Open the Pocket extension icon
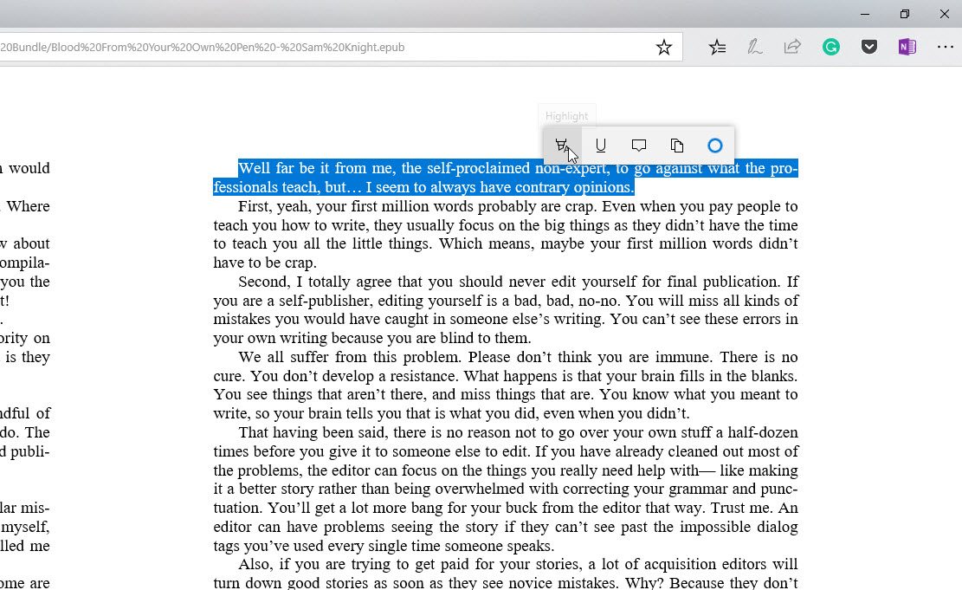This screenshot has width=962, height=590. [x=868, y=48]
